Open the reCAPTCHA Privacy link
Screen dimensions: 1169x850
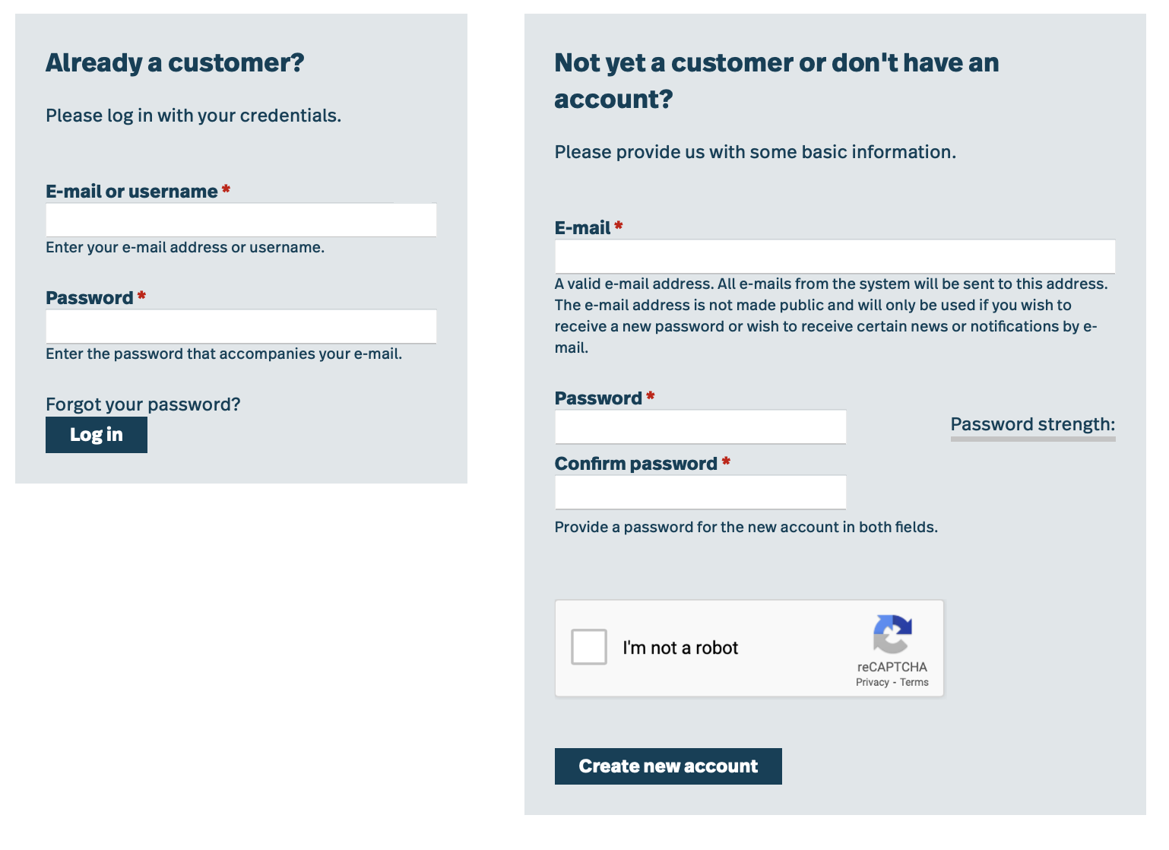coord(872,682)
